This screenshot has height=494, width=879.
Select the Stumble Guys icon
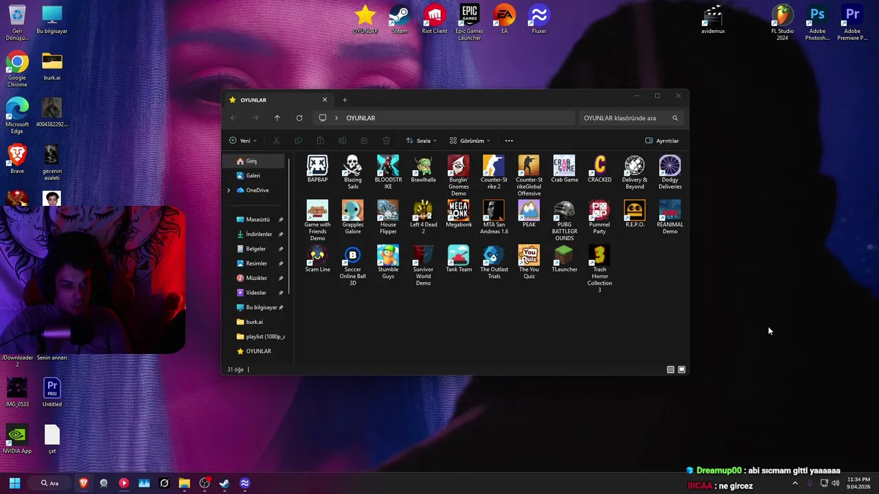(x=388, y=261)
